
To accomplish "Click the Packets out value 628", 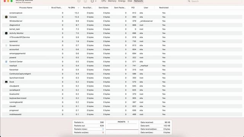I will pos(102,126).
